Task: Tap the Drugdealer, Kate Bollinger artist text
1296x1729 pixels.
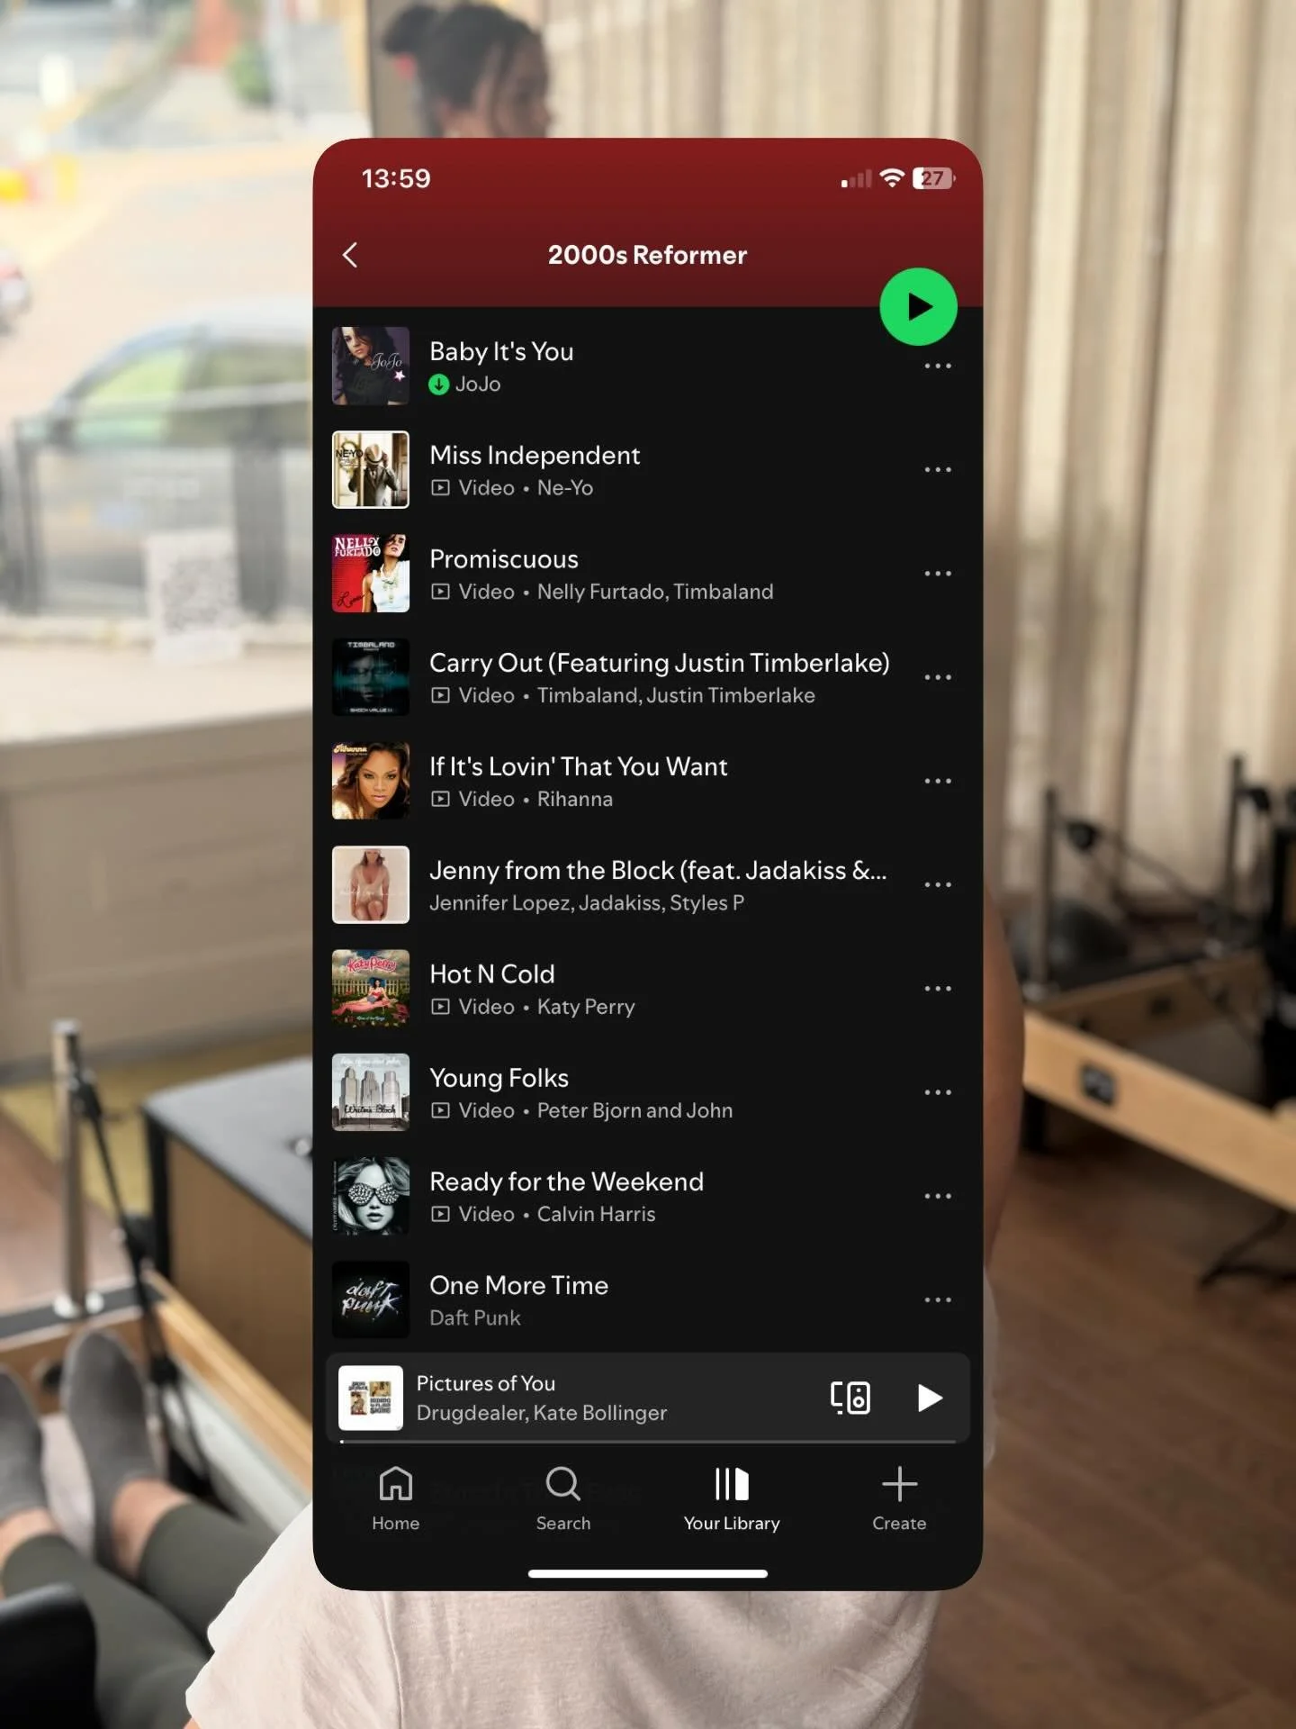Action: coord(541,1413)
